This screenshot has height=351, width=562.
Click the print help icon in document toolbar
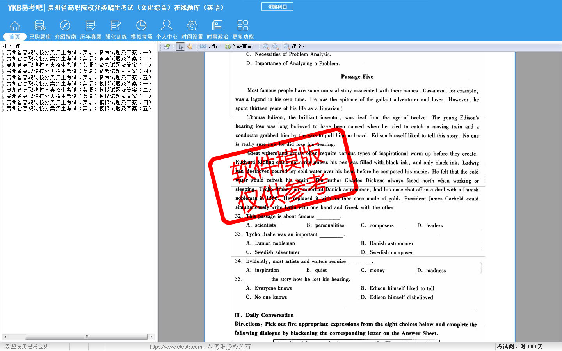[x=167, y=46]
